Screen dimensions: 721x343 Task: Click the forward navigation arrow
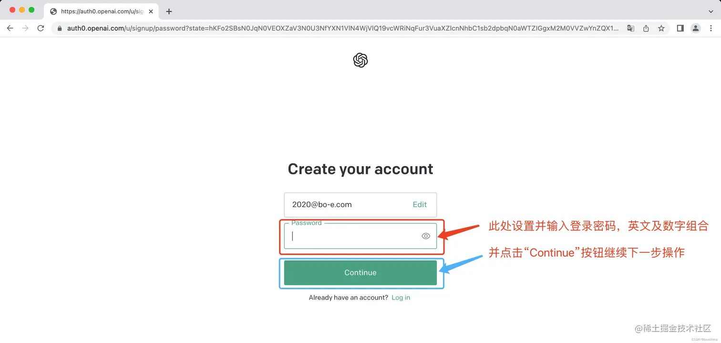tap(25, 28)
